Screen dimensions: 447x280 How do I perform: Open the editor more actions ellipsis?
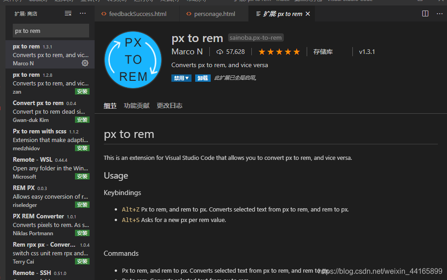(440, 14)
